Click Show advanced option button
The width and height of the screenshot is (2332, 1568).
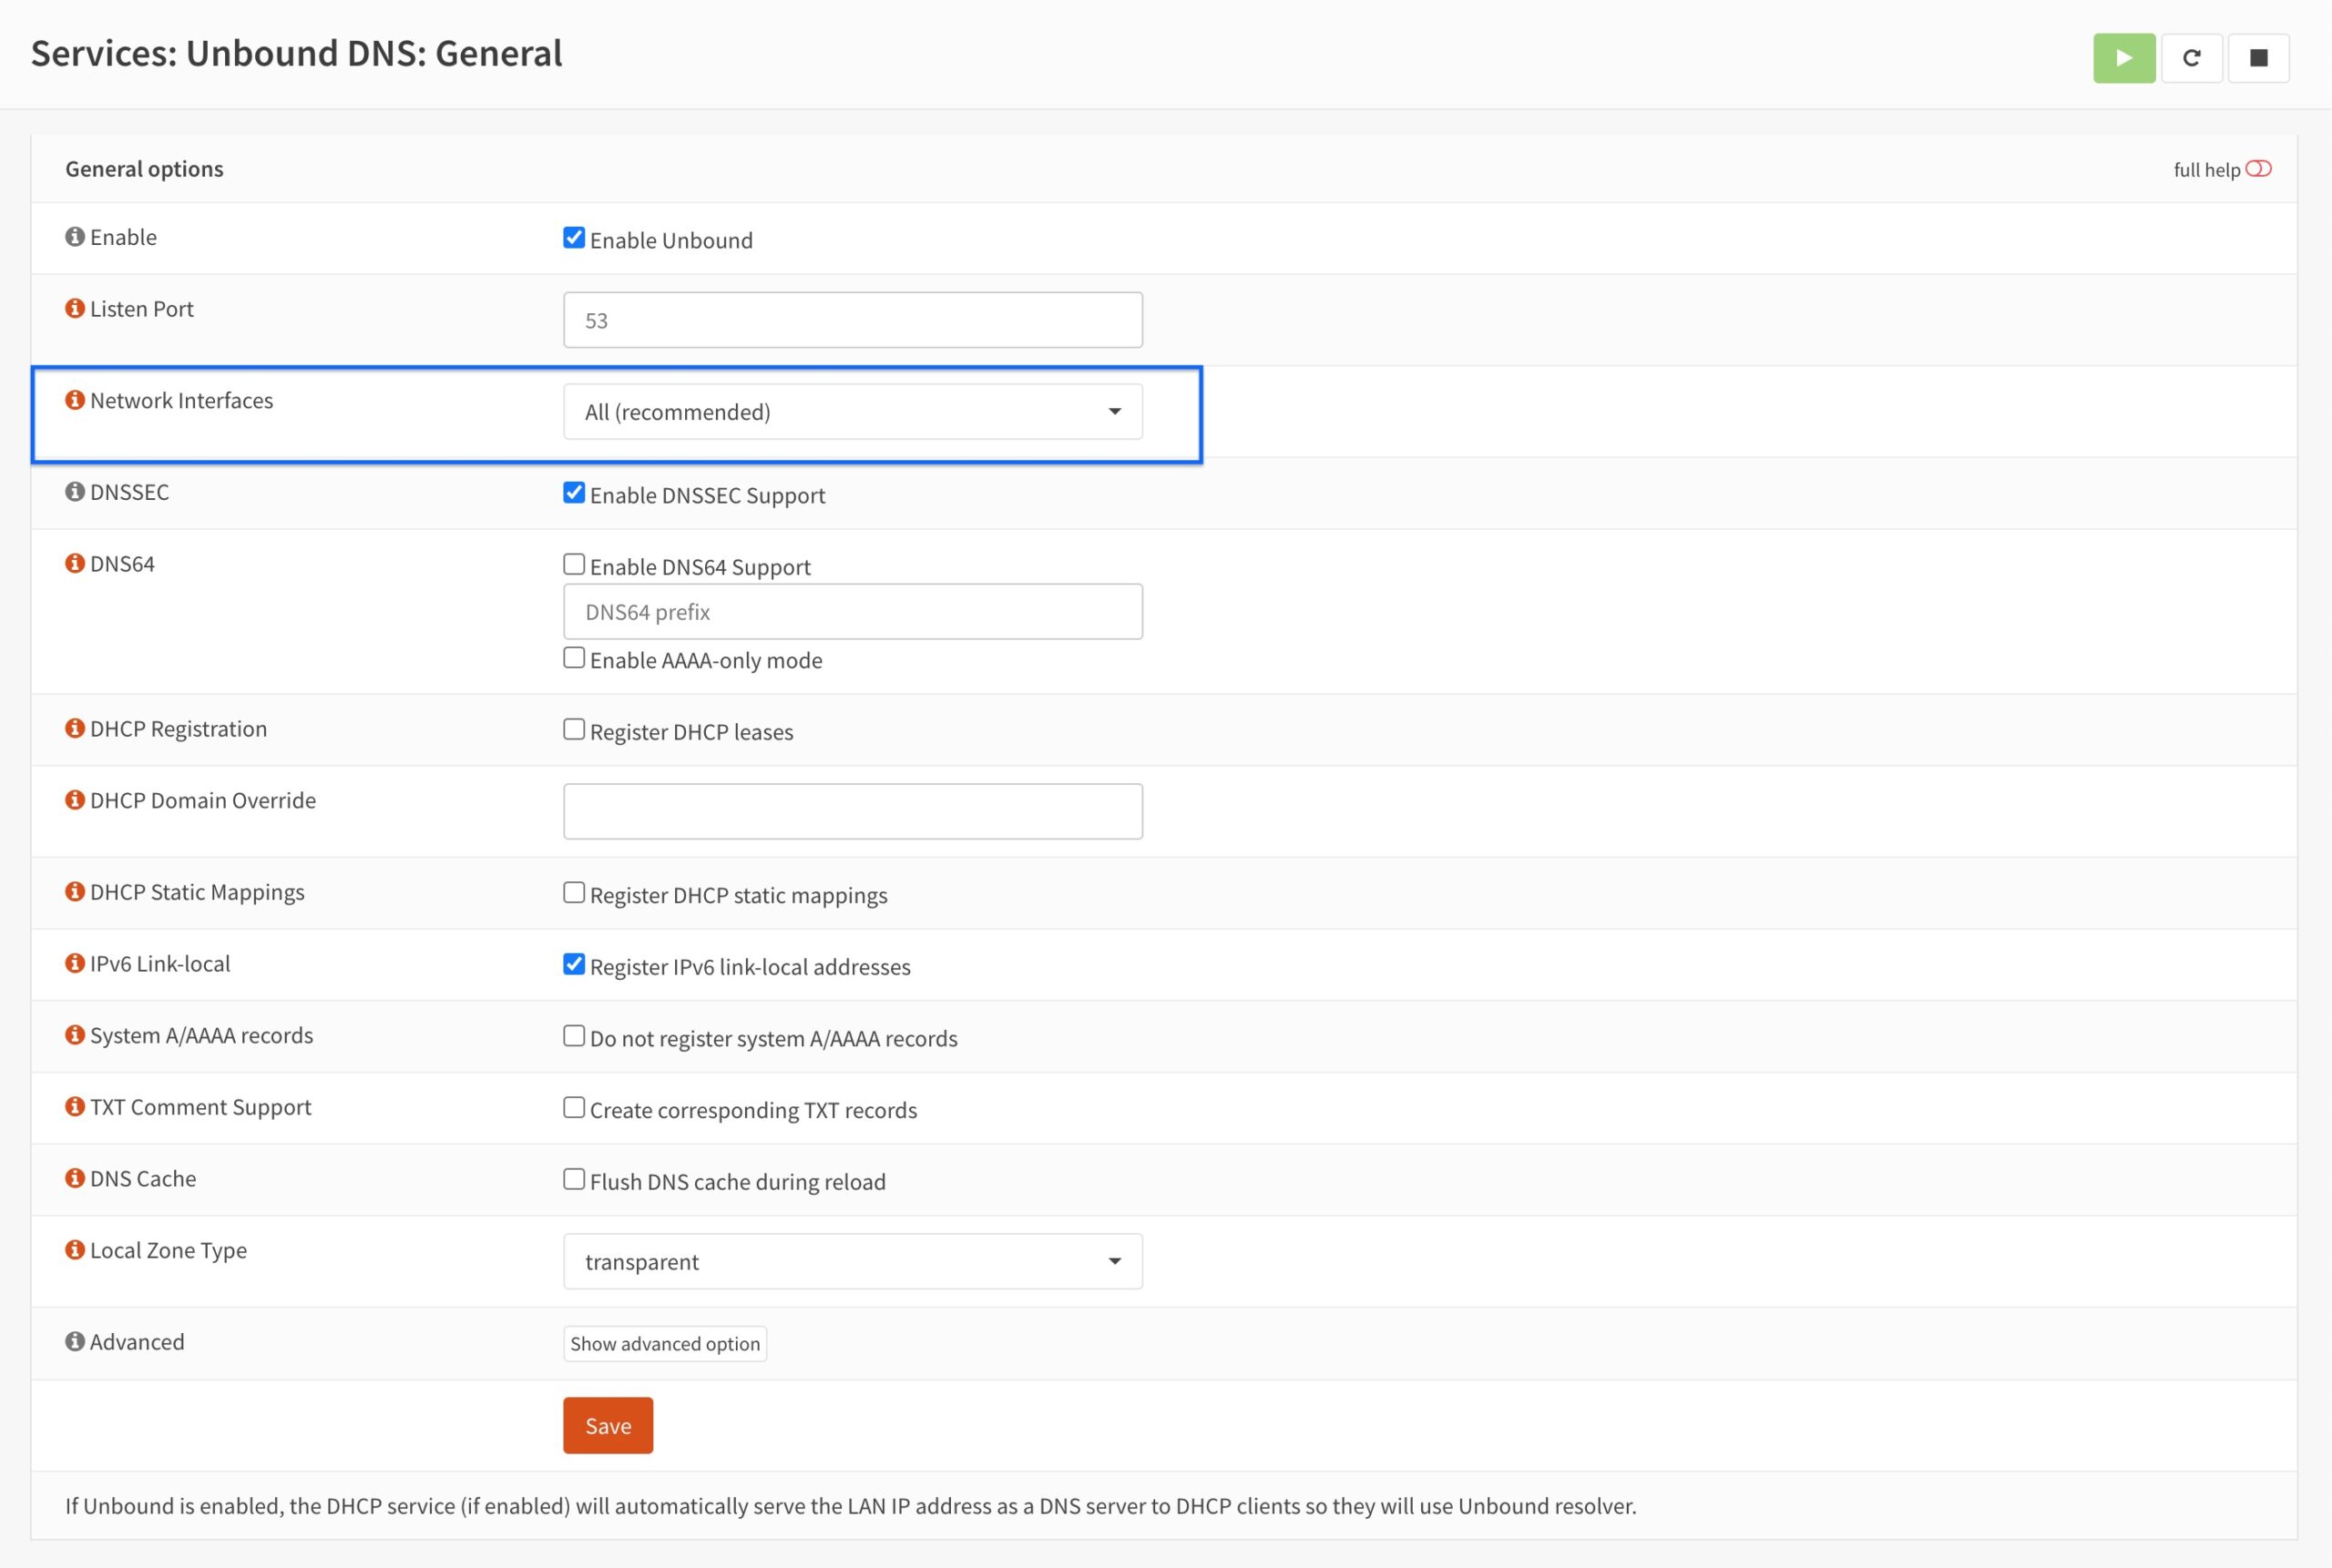pos(665,1344)
